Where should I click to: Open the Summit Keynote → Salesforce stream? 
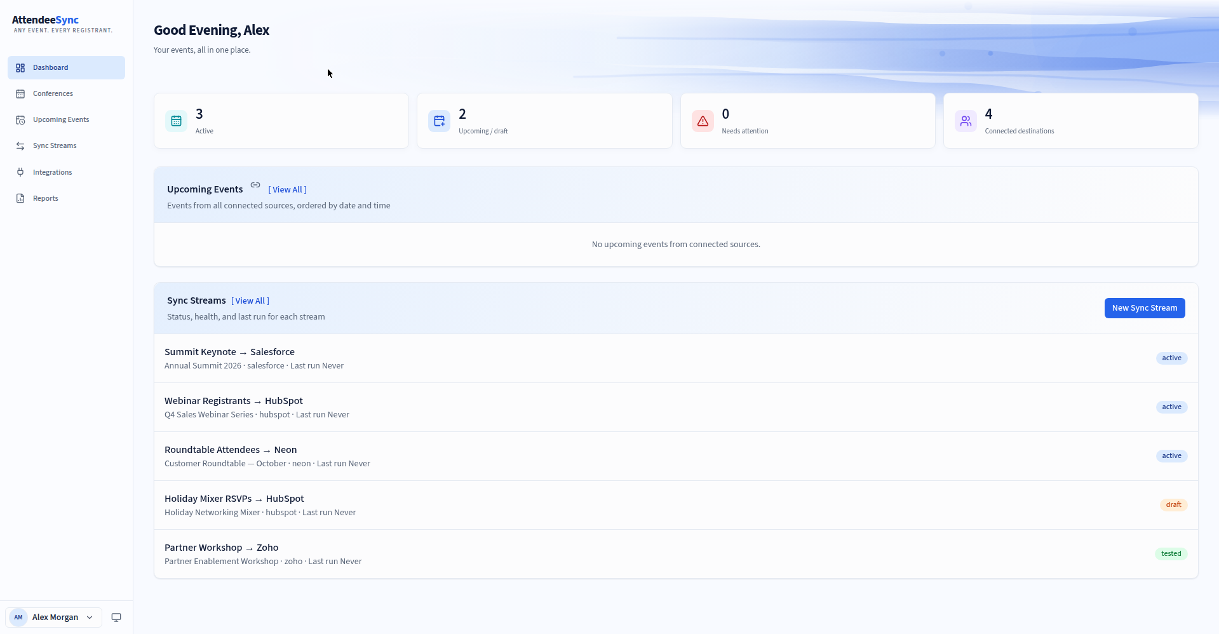click(x=676, y=358)
